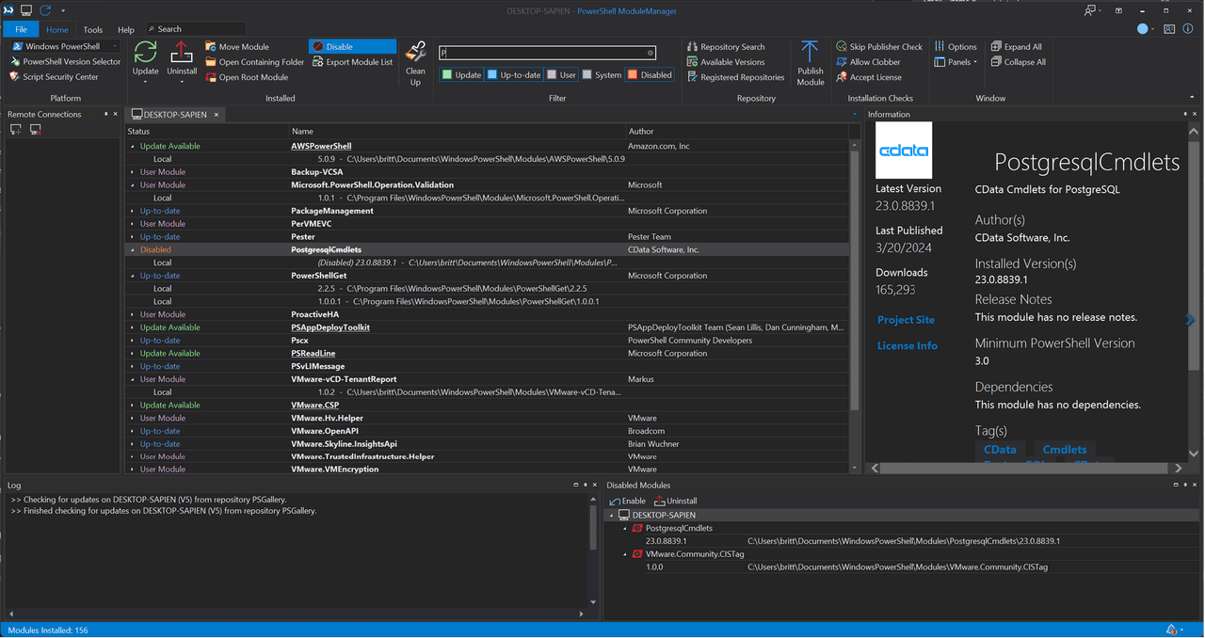The width and height of the screenshot is (1205, 638).
Task: Open the Update button dropdown arrow
Action: 146,81
